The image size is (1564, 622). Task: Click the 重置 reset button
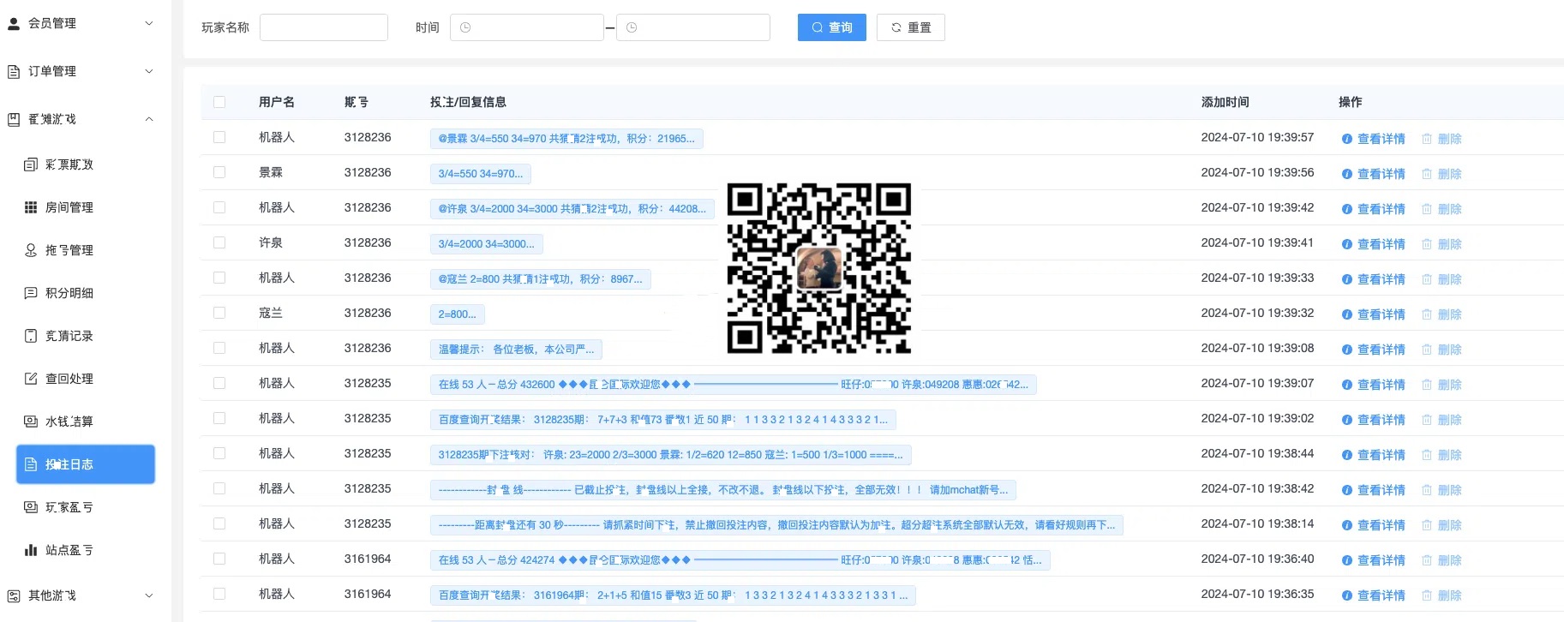(911, 27)
